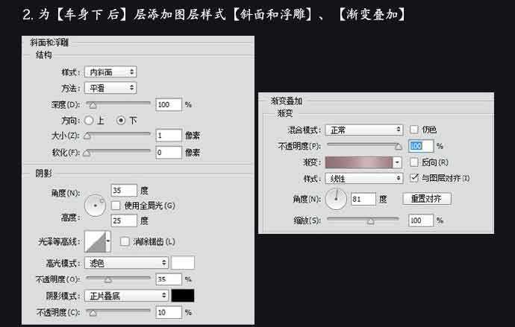
Task: Select the Up direction radio button (上)
Action: pyautogui.click(x=89, y=120)
